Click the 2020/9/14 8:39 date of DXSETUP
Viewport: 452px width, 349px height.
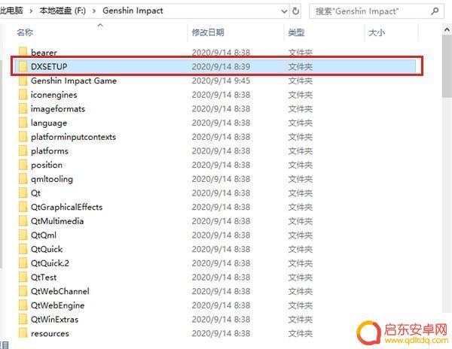221,66
